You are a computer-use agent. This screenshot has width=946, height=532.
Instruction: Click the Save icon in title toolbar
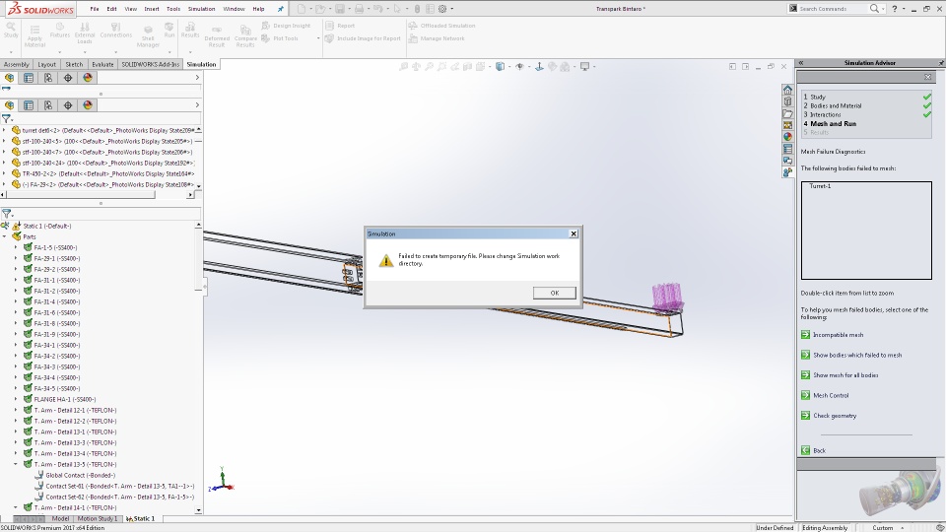point(340,9)
